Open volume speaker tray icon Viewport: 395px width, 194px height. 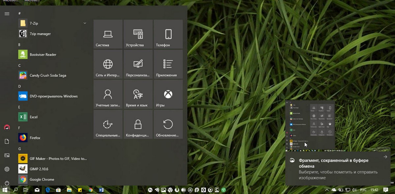click(355, 190)
